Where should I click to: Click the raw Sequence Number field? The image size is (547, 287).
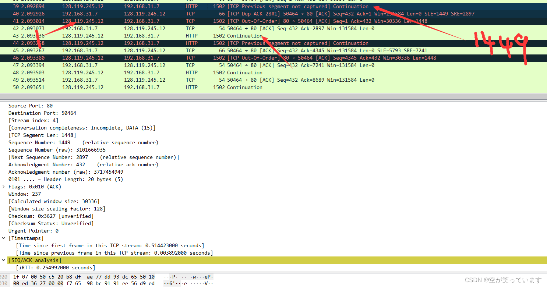[x=55, y=150]
